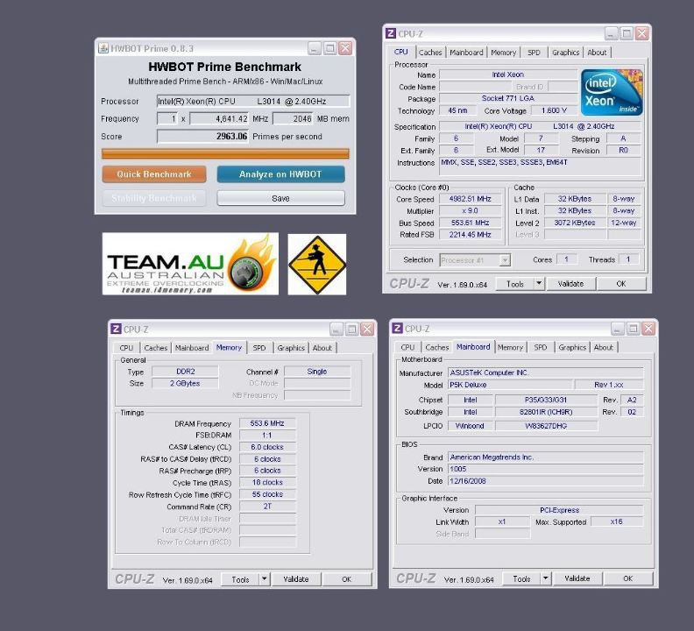Click the BIOS date 12/16/2008 value
This screenshot has height=631, width=694.
(545, 481)
